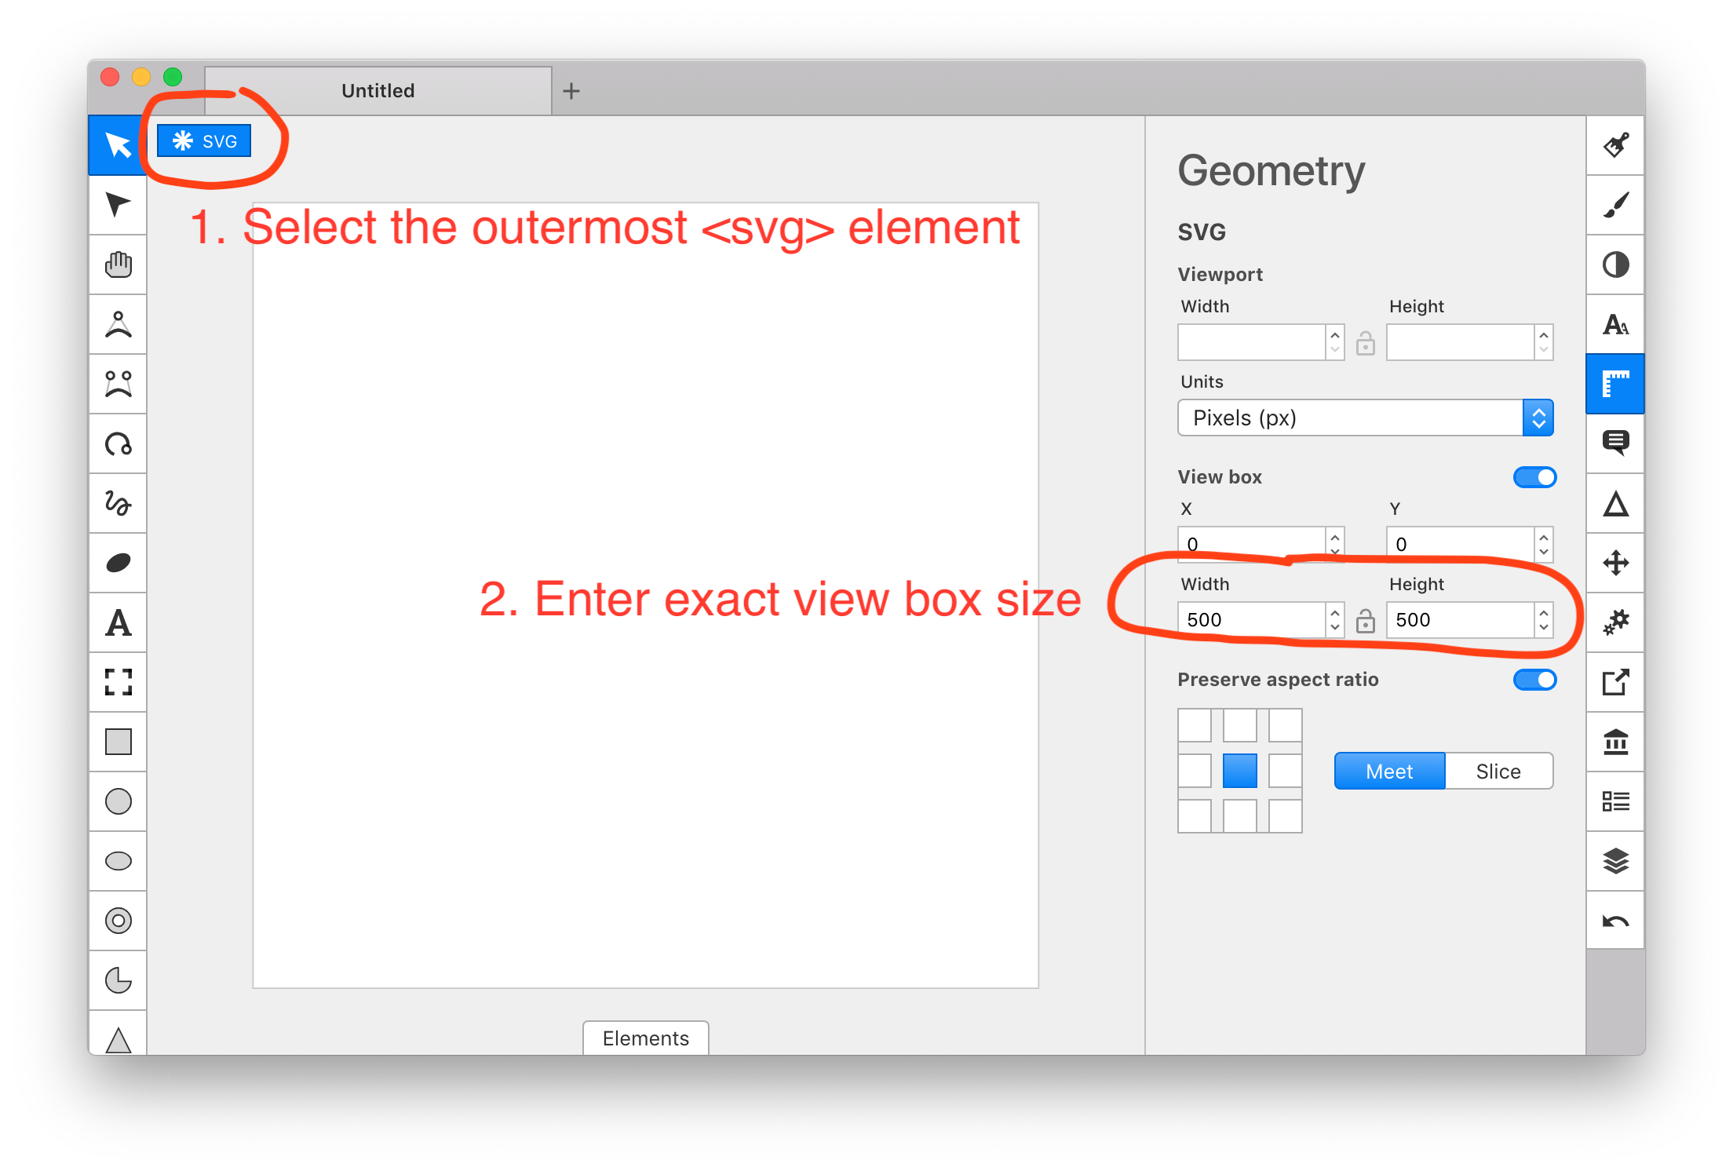The height and width of the screenshot is (1171, 1733).
Task: Open the Layers panel icon
Action: pos(1615,861)
